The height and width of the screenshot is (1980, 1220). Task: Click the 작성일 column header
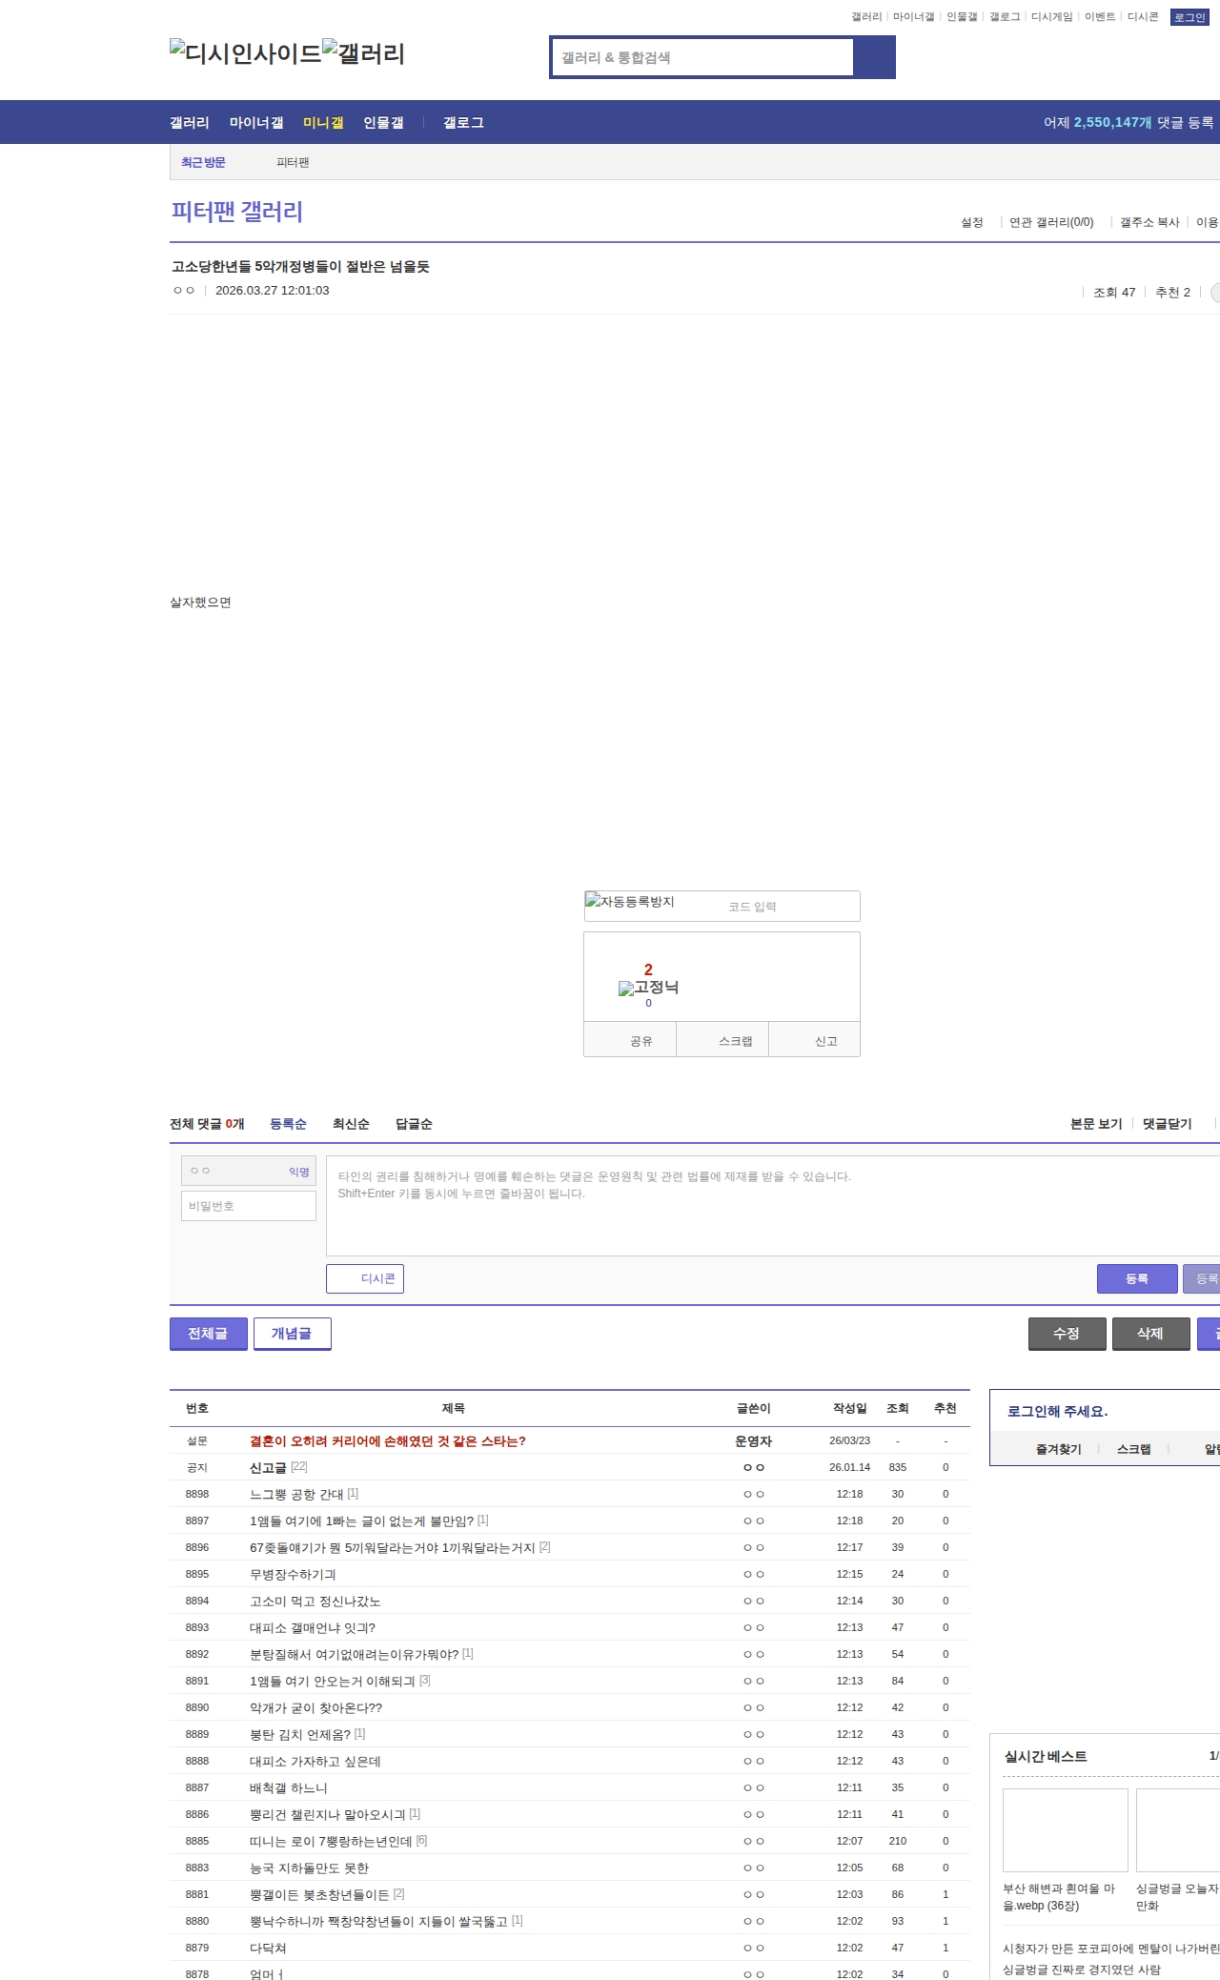point(849,1408)
